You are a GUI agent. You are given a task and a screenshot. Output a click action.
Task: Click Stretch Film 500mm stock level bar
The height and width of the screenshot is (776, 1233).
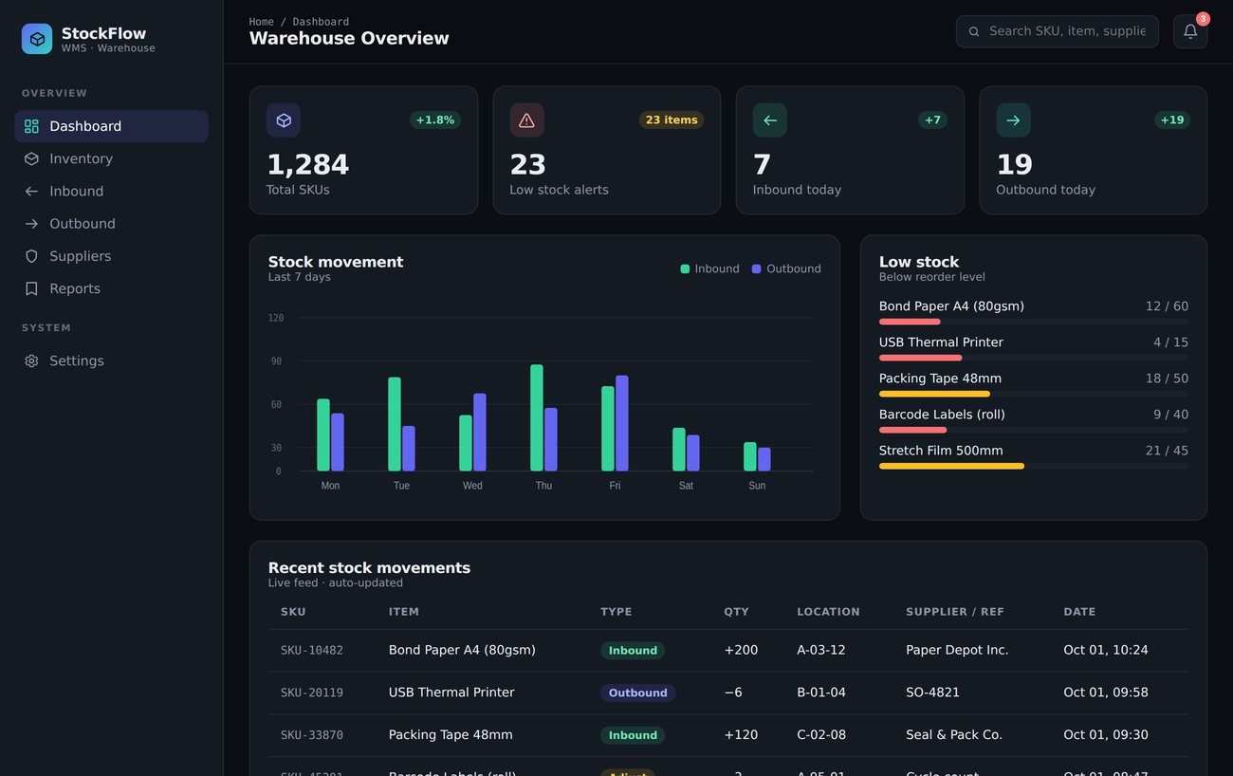point(1034,466)
